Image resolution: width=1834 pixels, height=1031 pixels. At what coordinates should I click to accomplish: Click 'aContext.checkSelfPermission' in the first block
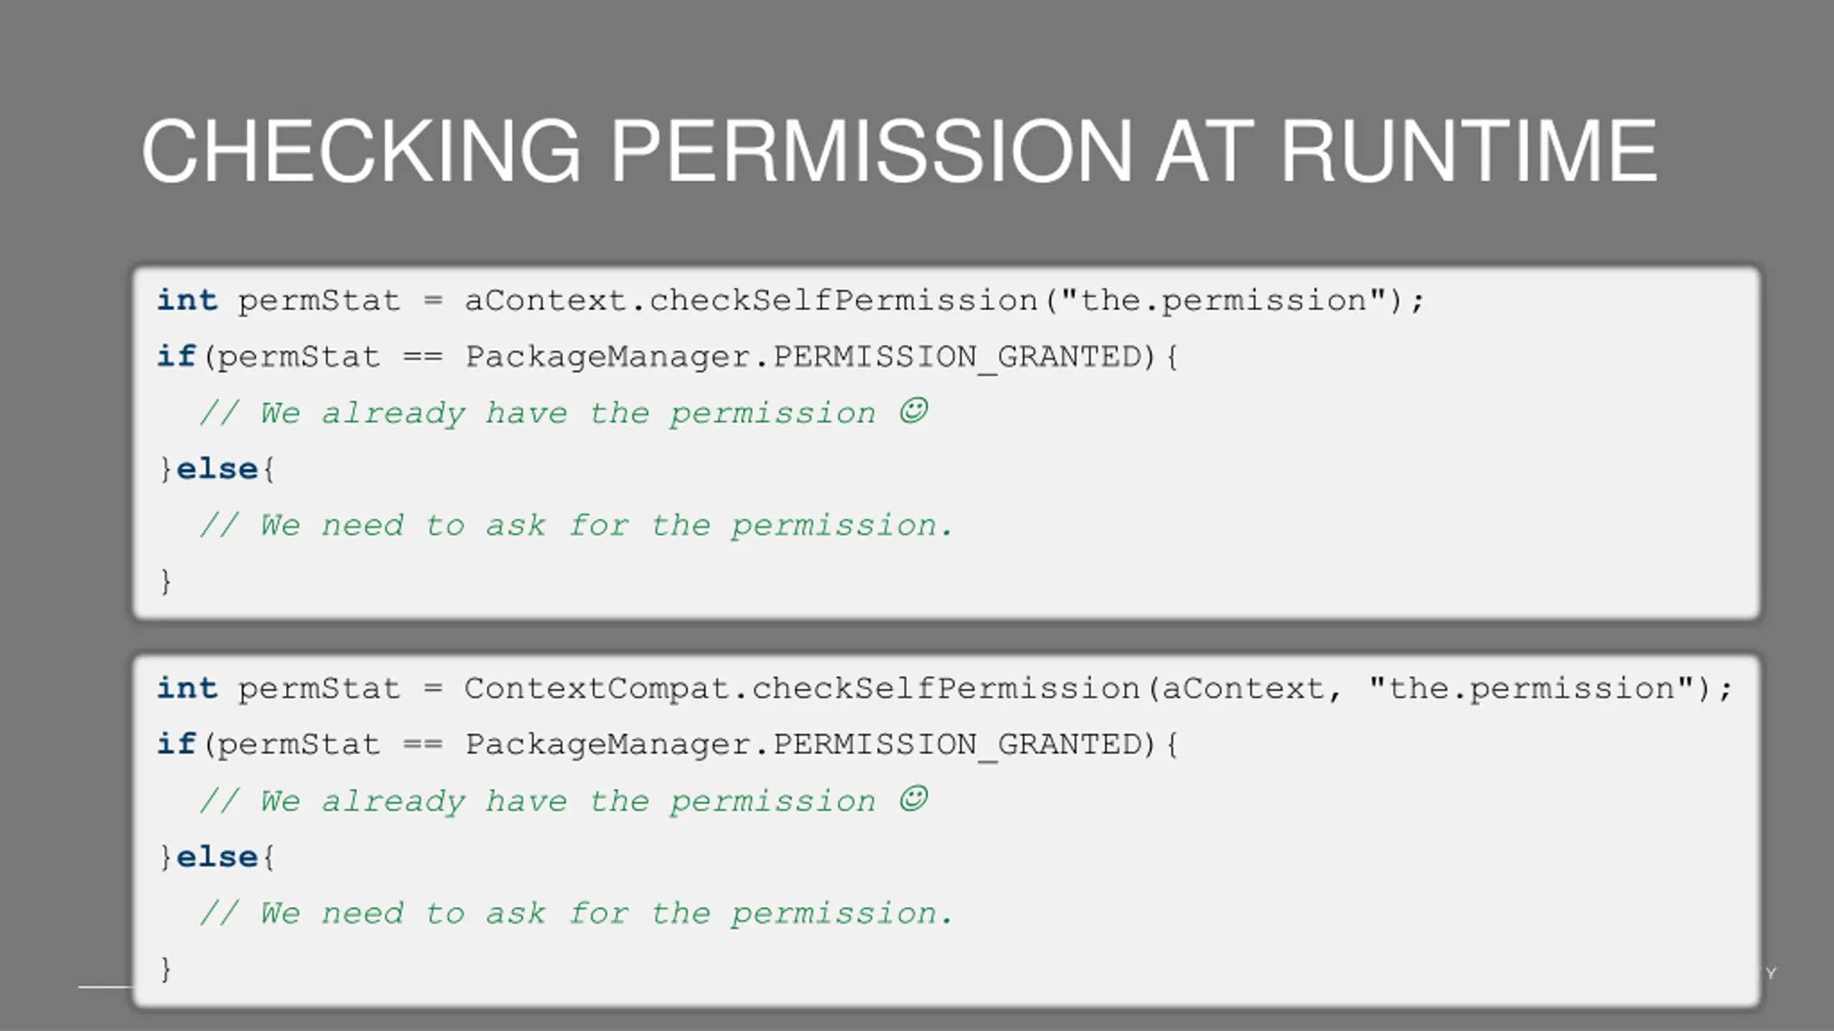point(751,300)
